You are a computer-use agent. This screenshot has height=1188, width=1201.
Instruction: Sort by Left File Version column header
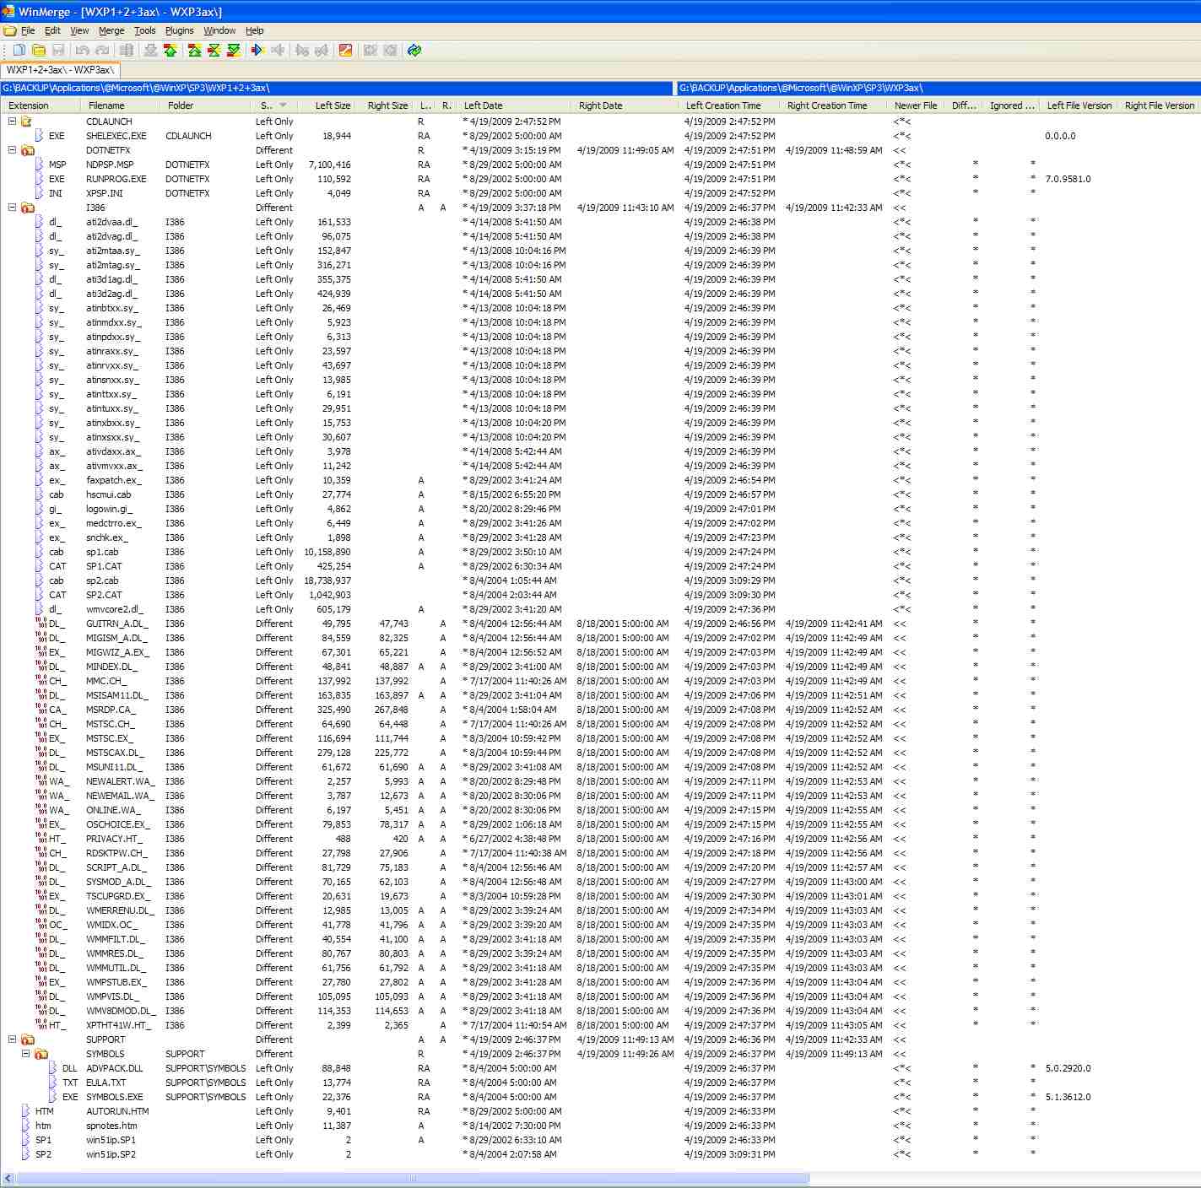[1079, 105]
